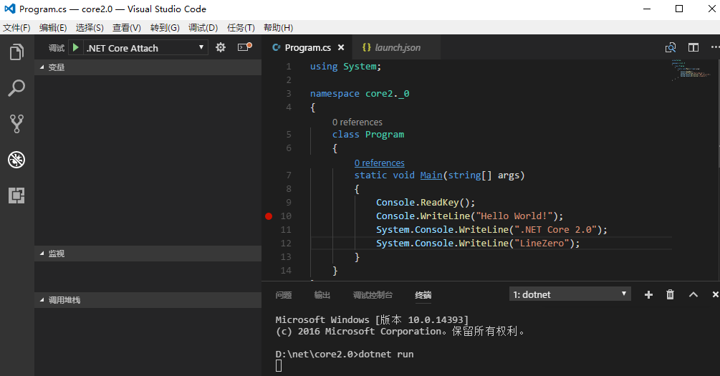The height and width of the screenshot is (376, 720).
Task: Maximize the panel with the up chevron
Action: pos(693,295)
